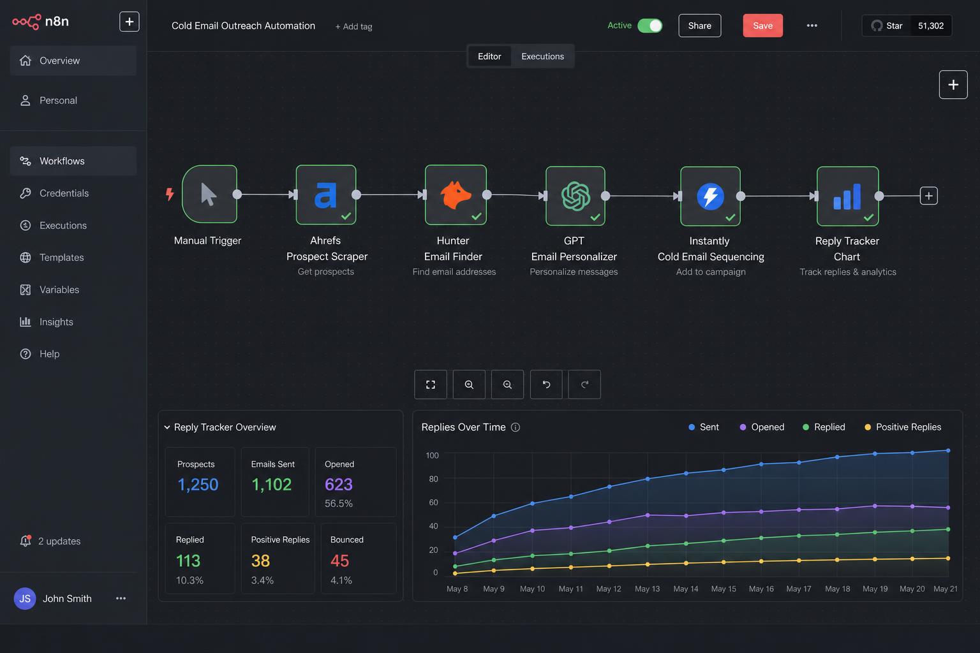Click the Emails Sent 1,102 card
980x653 pixels.
(274, 481)
